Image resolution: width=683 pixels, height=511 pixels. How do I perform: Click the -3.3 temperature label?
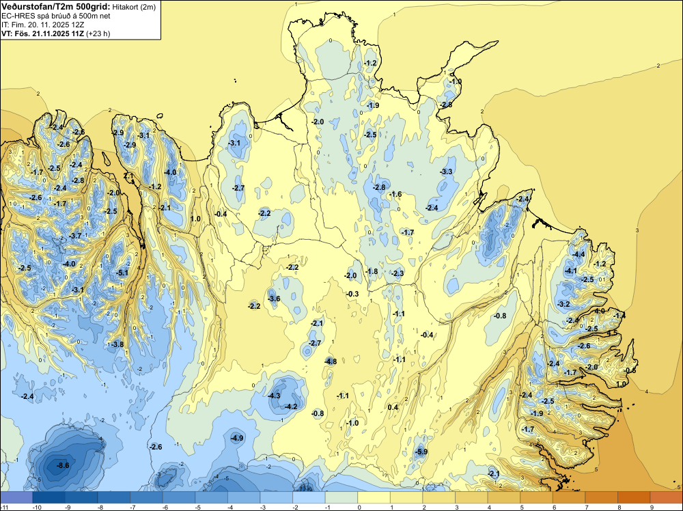pos(447,171)
